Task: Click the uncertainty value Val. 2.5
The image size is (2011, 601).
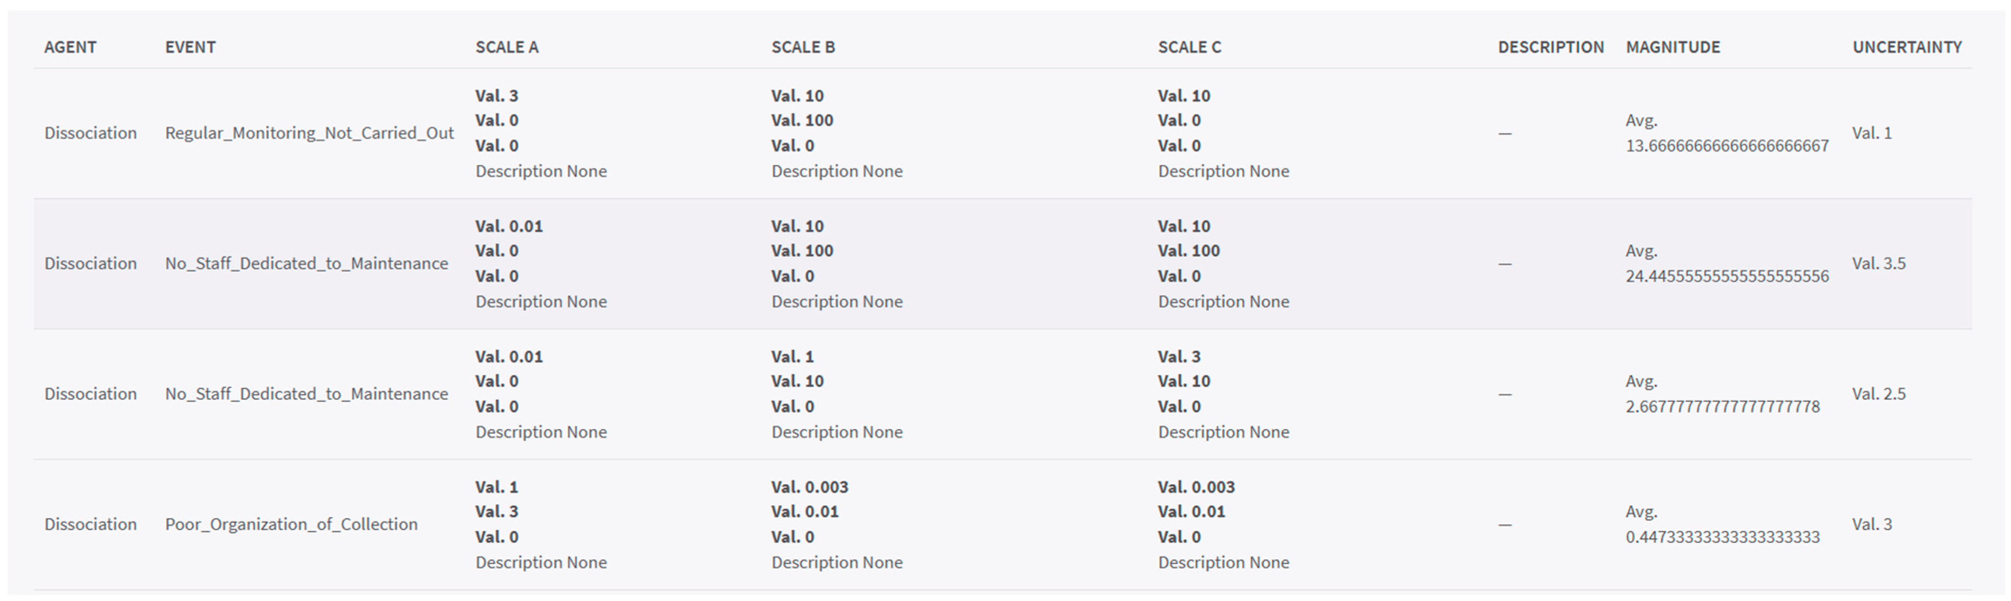Action: point(1878,393)
